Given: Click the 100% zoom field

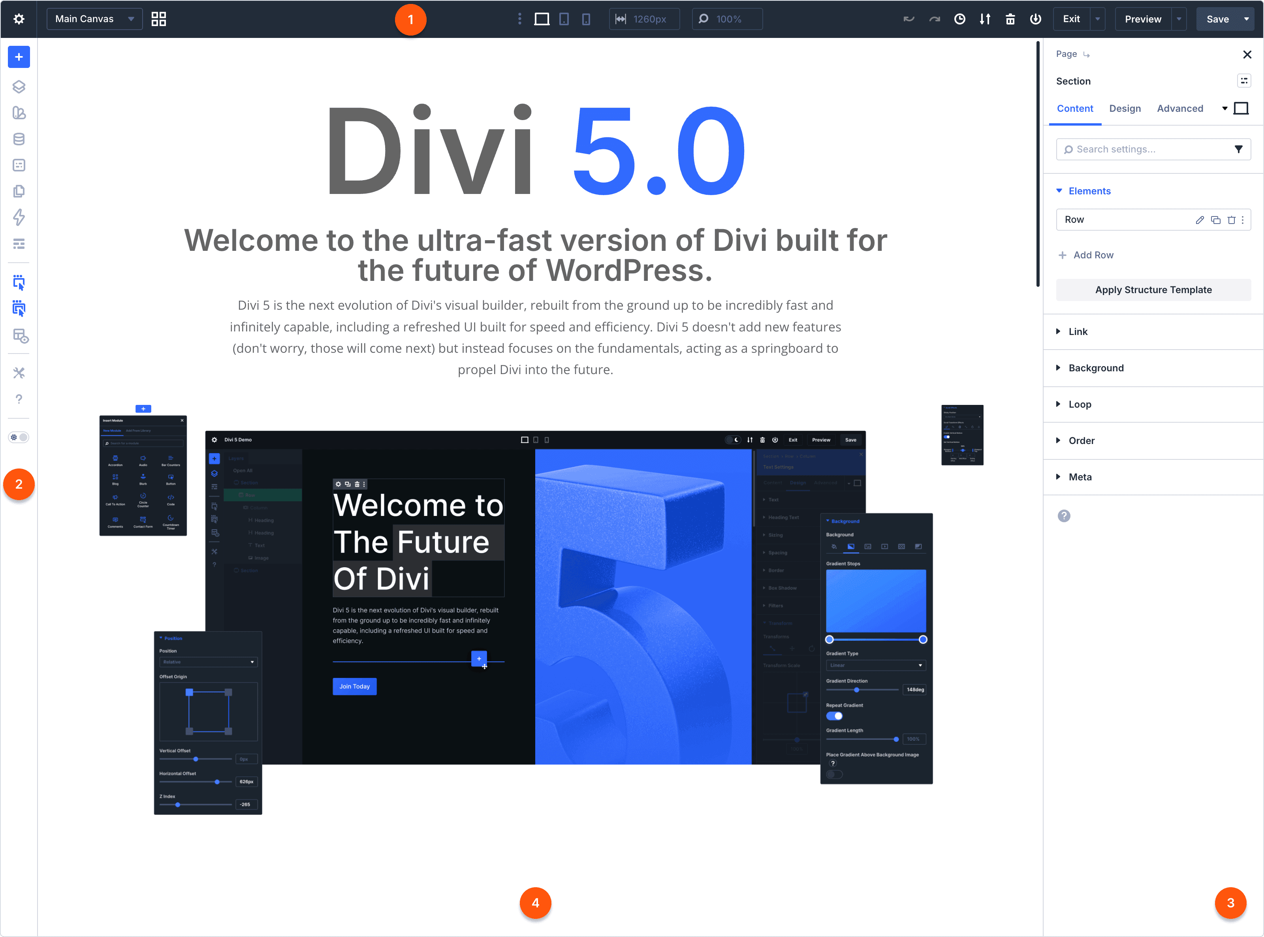Looking at the screenshot, I should point(727,19).
